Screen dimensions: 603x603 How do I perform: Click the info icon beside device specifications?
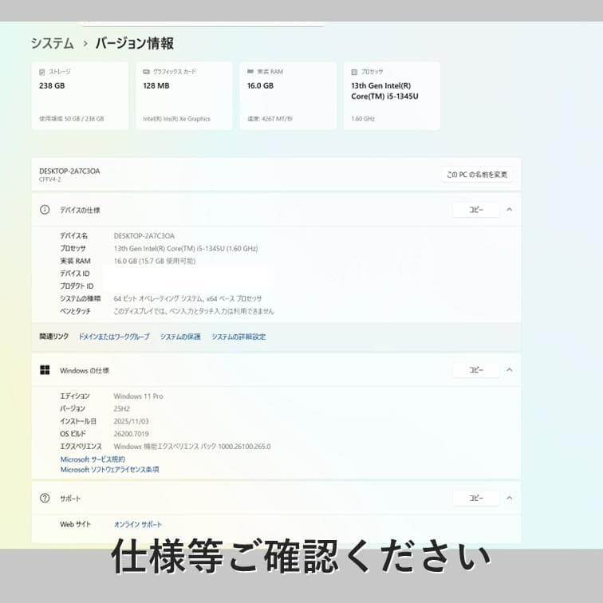click(45, 210)
